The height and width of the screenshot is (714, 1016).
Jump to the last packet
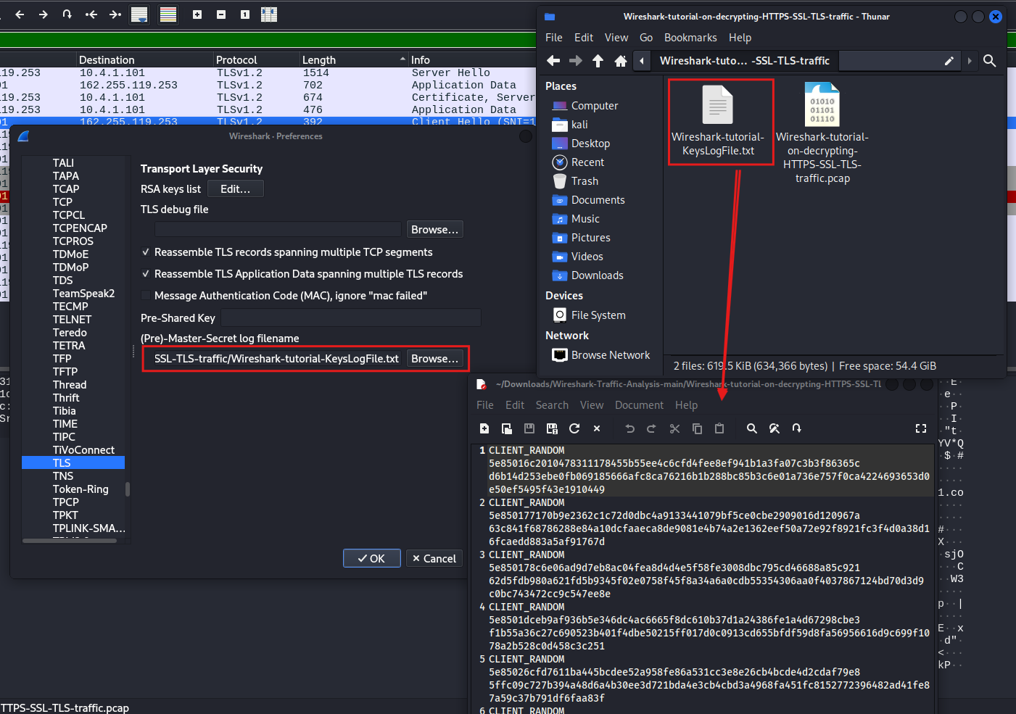click(x=115, y=14)
